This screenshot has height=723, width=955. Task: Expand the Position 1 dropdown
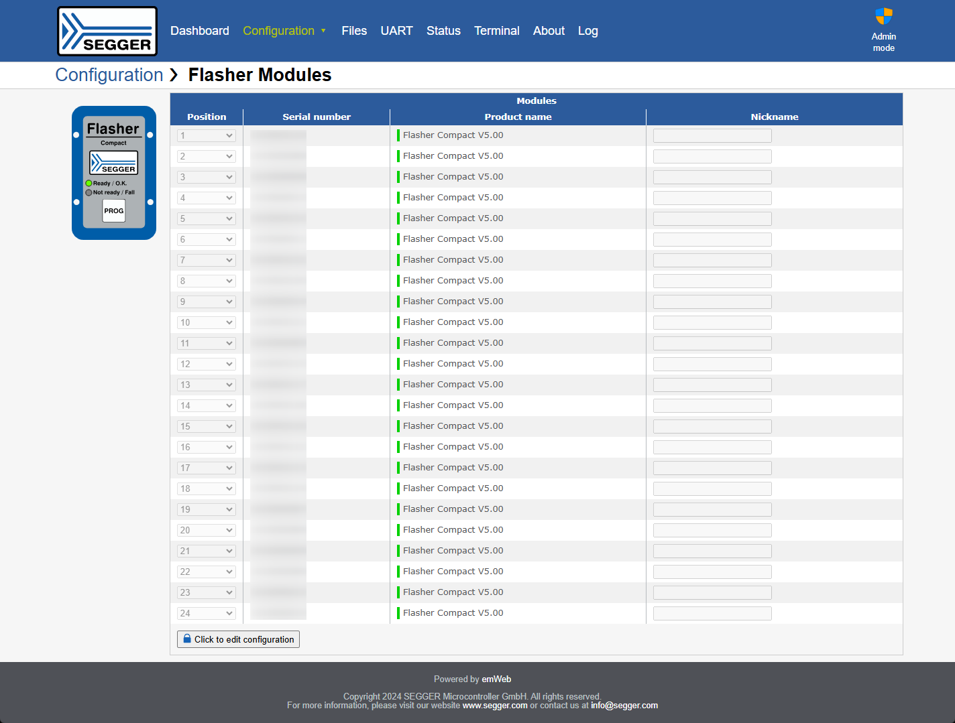[207, 136]
